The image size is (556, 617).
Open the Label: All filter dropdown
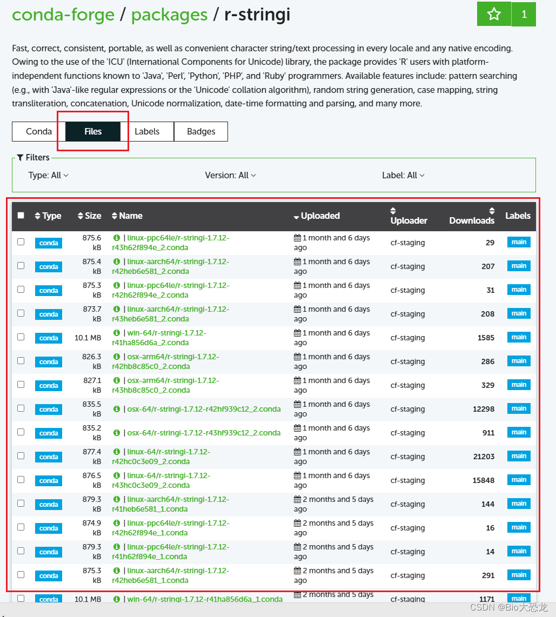pos(403,175)
